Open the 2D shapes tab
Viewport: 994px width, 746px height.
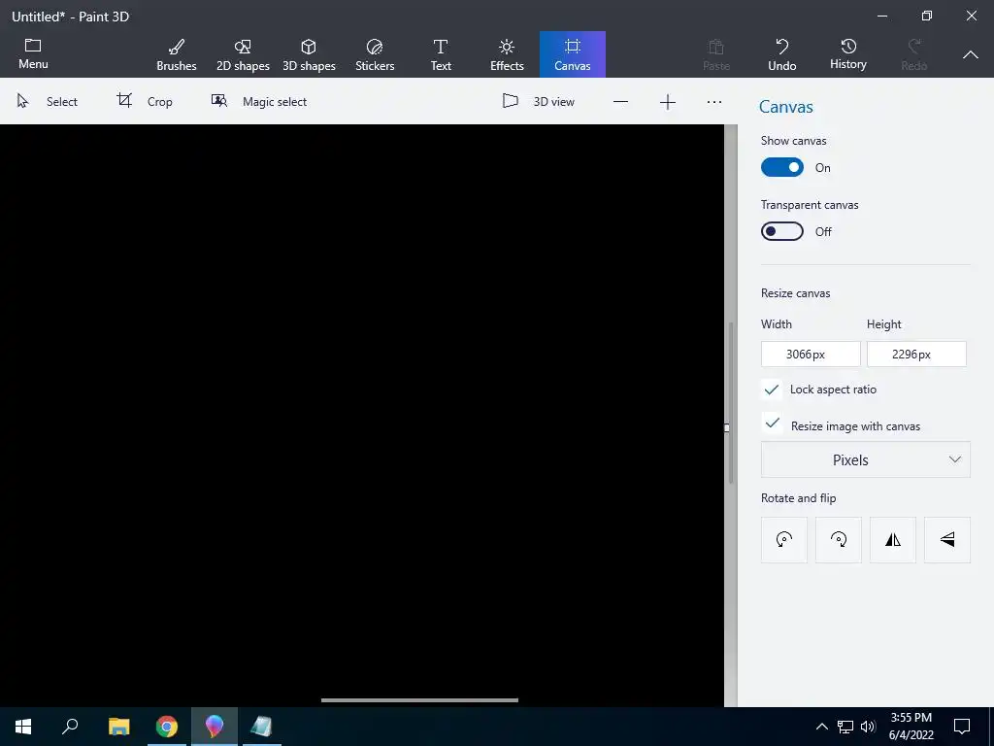tap(243, 54)
